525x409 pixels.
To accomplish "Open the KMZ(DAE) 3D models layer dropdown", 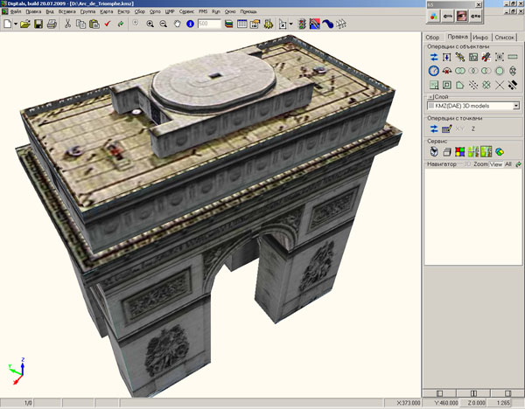I will click(x=516, y=106).
